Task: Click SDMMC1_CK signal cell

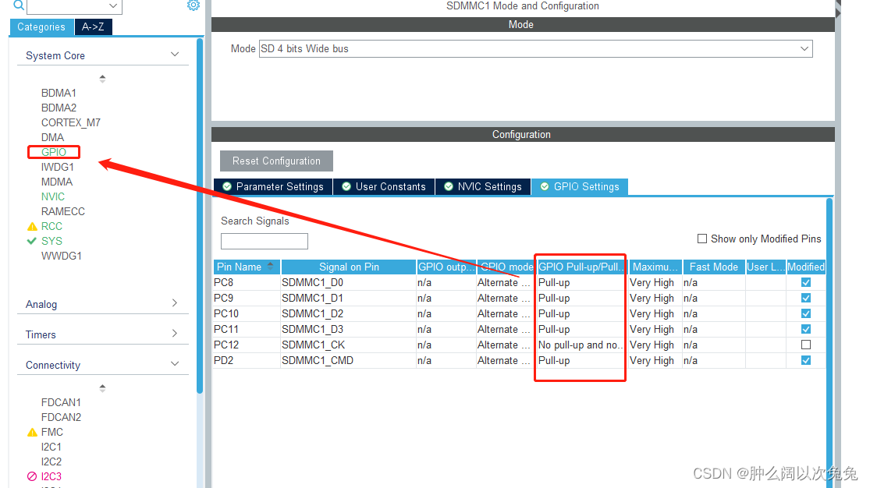Action: point(349,345)
